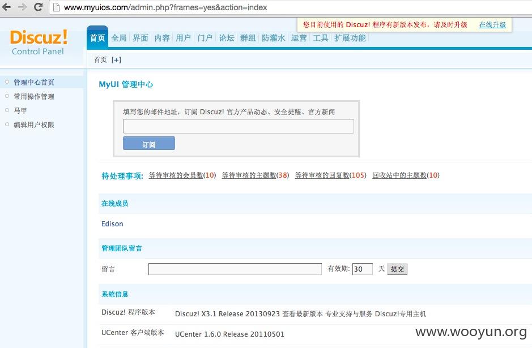Open the 全局 navigation tab
This screenshot has height=348, width=532.
tap(119, 38)
